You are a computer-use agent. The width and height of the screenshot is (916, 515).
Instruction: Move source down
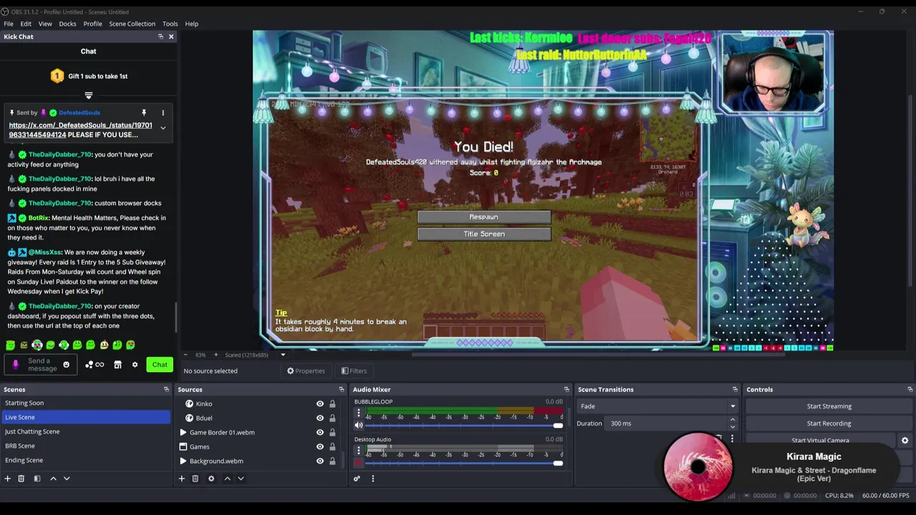point(240,479)
